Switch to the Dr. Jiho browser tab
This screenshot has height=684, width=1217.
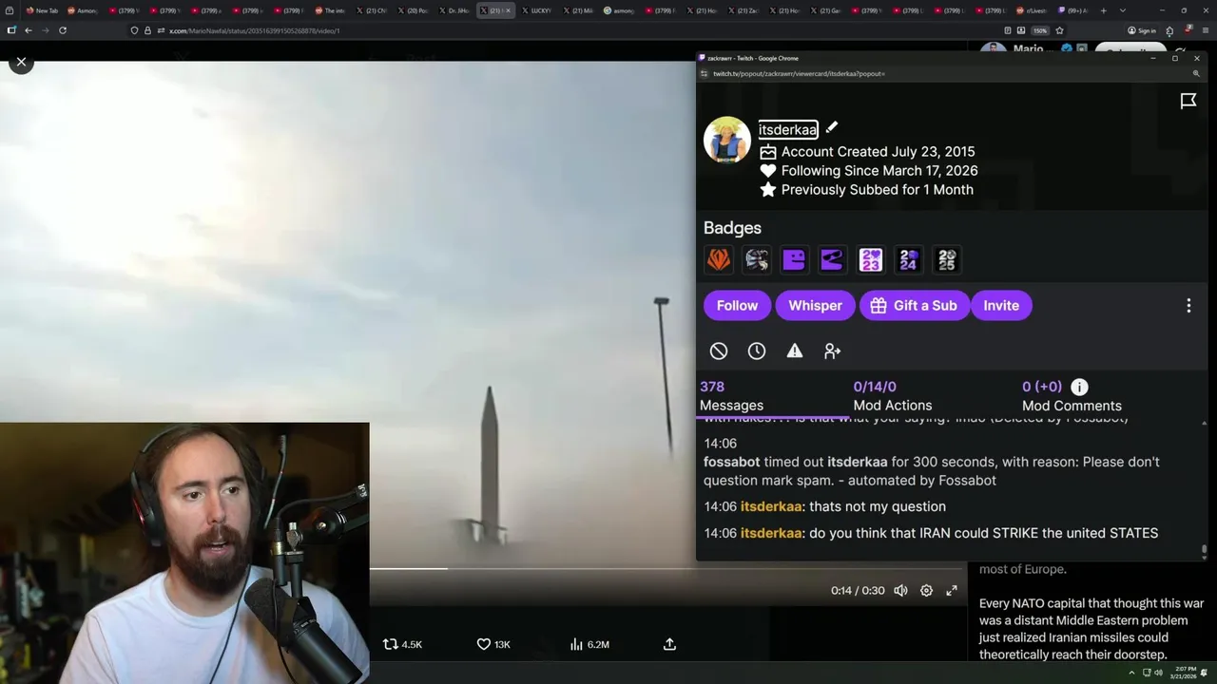pos(453,10)
